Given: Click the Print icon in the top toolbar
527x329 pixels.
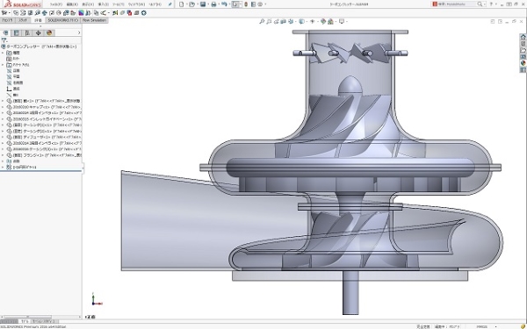Looking at the screenshot, I should [213, 4].
